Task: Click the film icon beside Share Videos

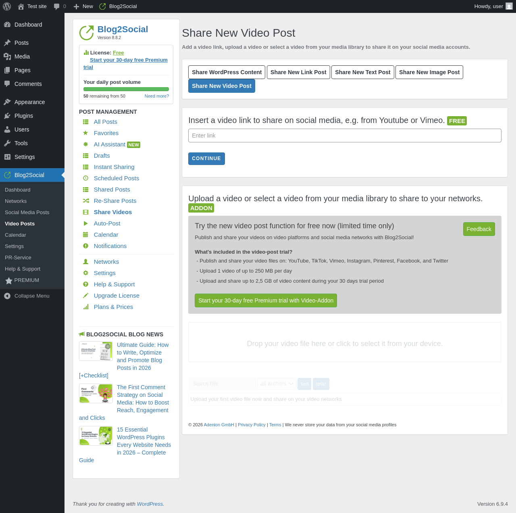Action: [x=85, y=212]
